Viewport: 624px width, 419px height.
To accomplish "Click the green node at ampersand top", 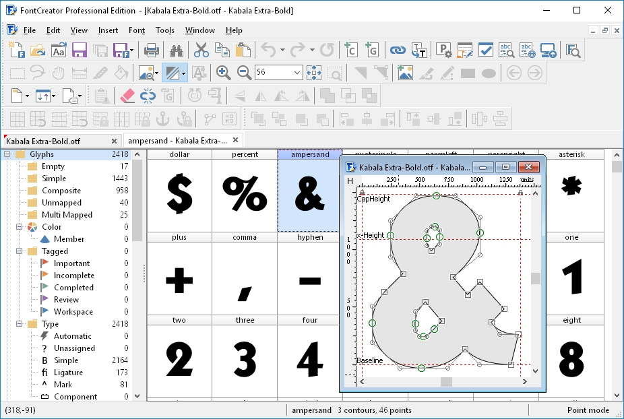I will coord(436,196).
